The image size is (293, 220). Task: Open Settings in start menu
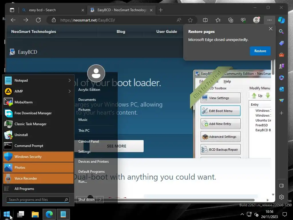[84, 151]
